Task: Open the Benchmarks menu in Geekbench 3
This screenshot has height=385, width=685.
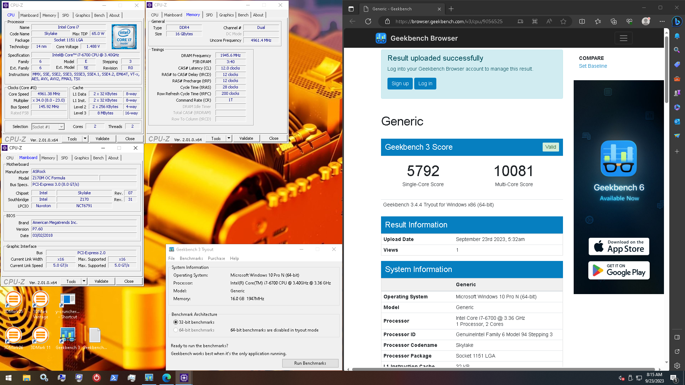Action: click(191, 258)
